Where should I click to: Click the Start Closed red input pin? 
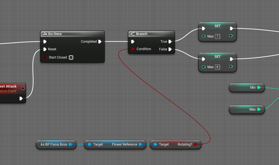point(45,57)
